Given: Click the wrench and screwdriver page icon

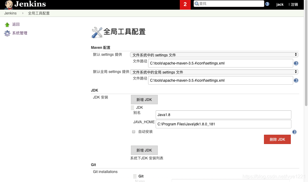Looking at the screenshot, I should (97, 32).
